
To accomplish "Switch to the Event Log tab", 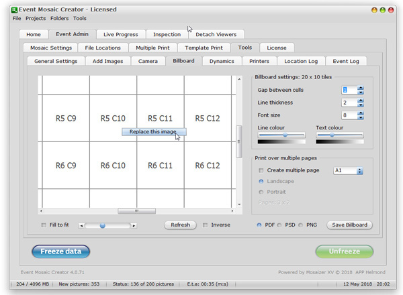I will click(x=346, y=61).
